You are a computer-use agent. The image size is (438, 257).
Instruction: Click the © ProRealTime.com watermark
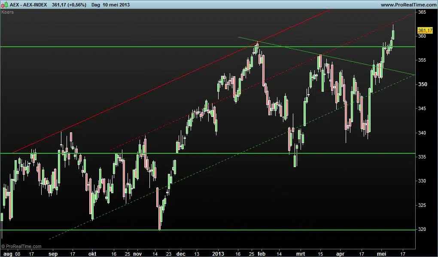pos(21,246)
